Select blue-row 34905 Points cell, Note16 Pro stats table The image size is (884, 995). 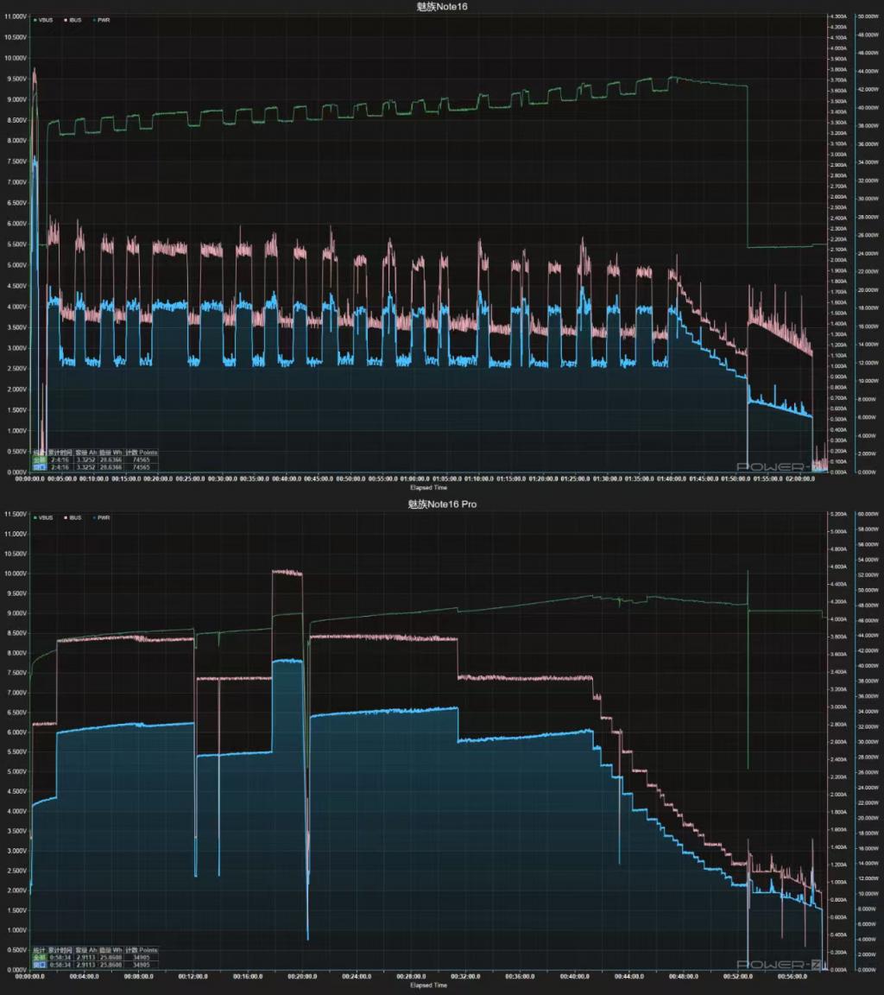(x=141, y=965)
